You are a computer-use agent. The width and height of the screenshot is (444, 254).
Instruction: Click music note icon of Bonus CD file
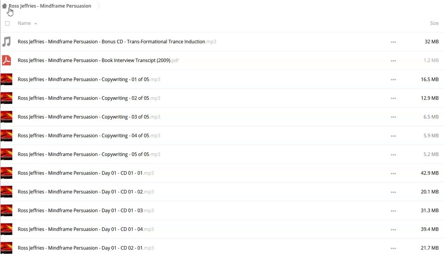[x=7, y=42]
